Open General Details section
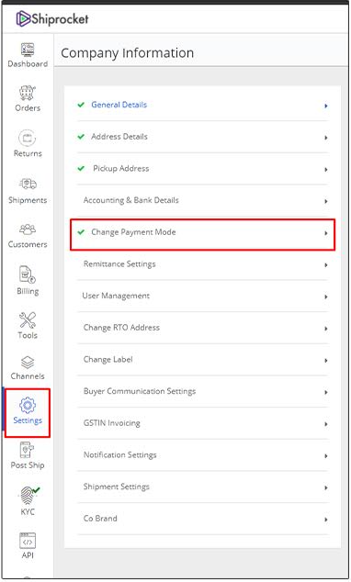The height and width of the screenshot is (582, 351). tap(203, 105)
